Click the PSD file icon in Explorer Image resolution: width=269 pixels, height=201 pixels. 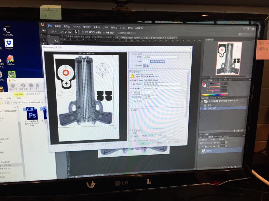pos(31,115)
